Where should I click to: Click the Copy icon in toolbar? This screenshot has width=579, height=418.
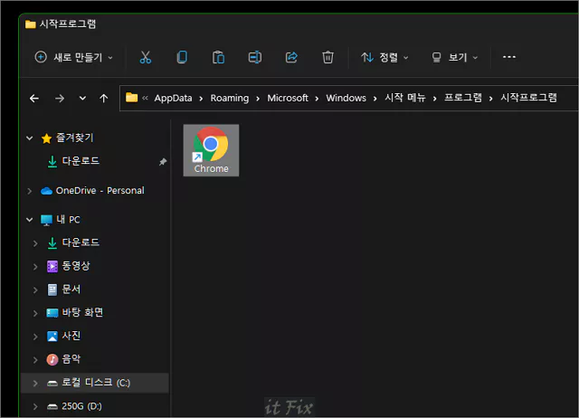pos(182,57)
